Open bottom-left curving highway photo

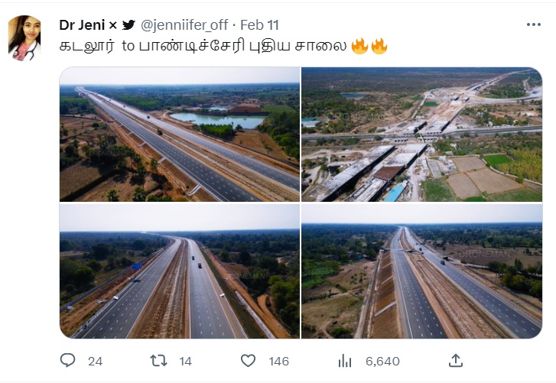pos(180,271)
